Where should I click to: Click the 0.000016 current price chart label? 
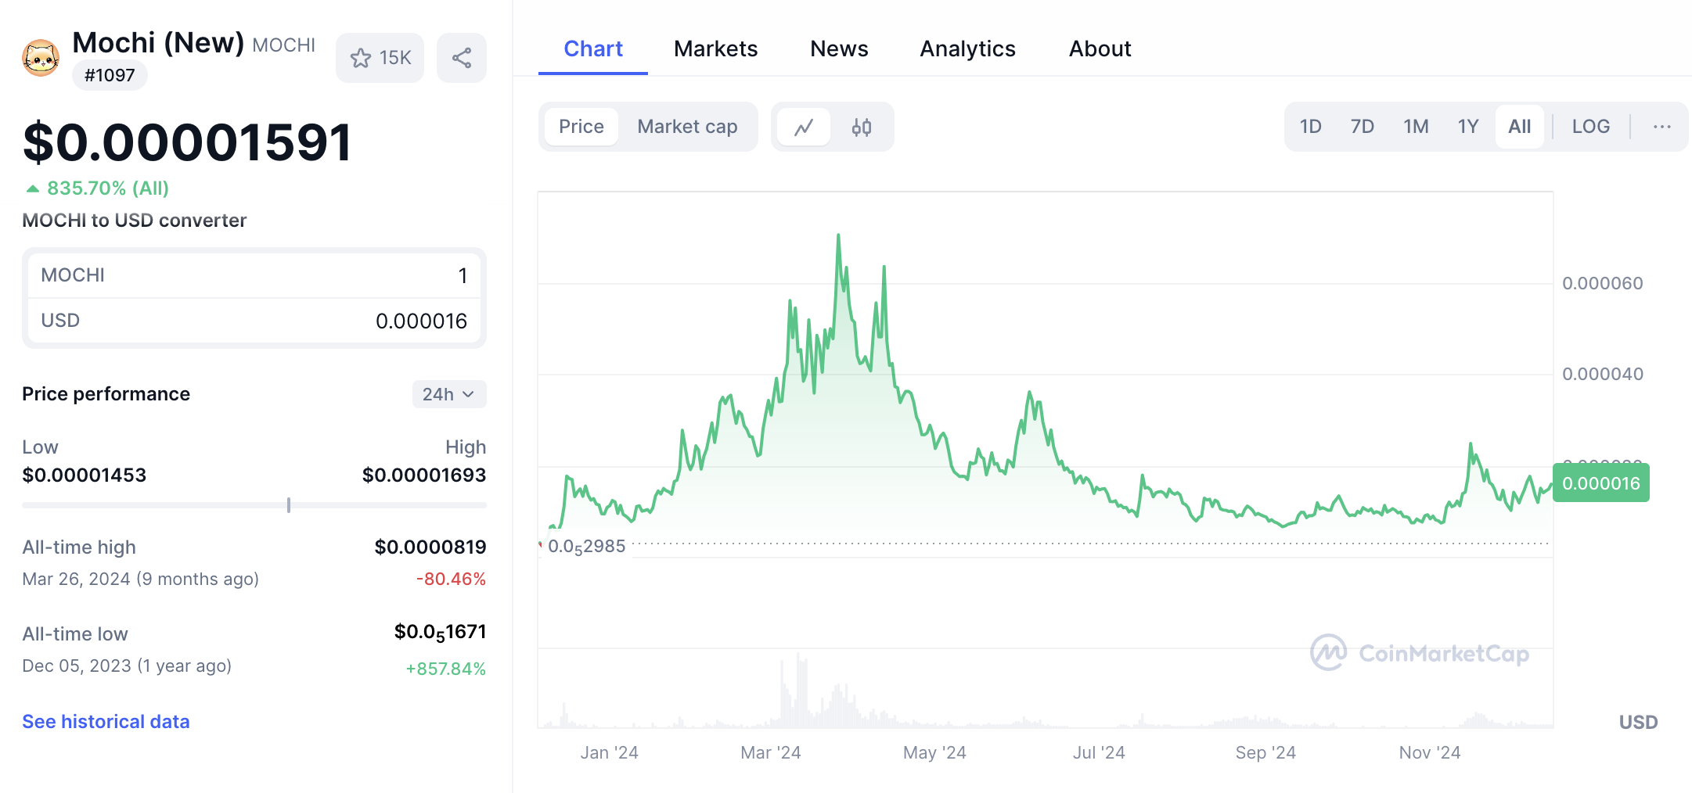click(x=1601, y=483)
